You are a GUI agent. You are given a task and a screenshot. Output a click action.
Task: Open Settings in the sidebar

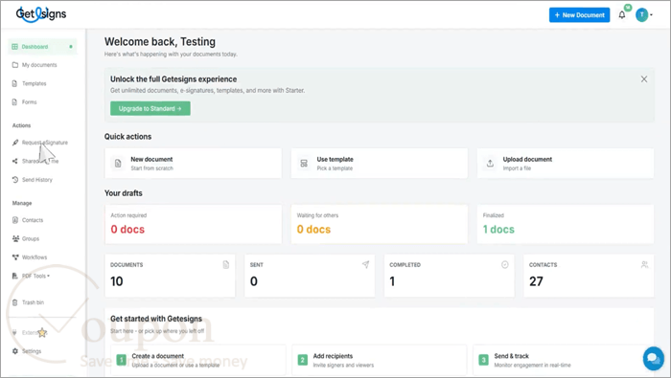pos(32,351)
